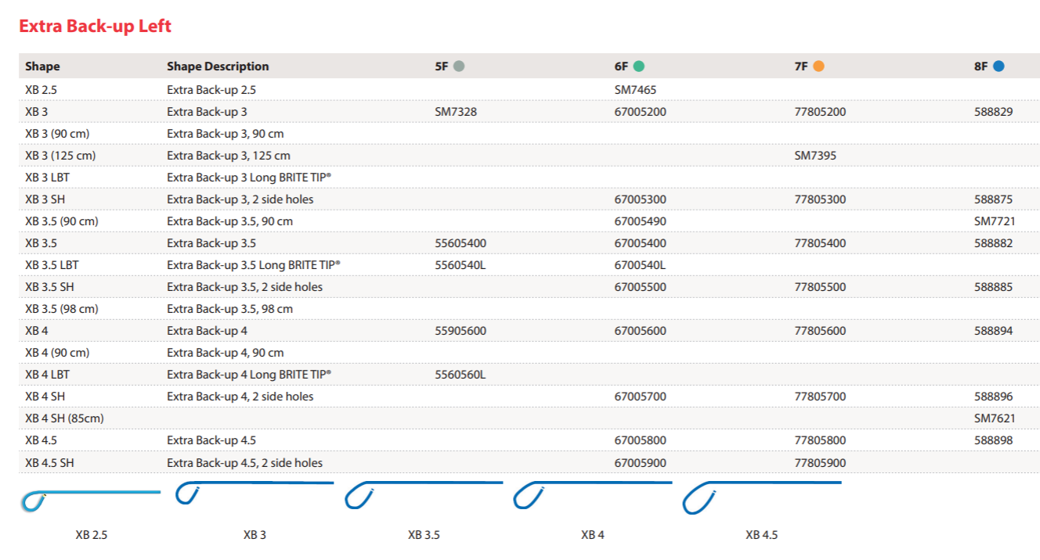Select the XB 2.5 catheter shape image
Image resolution: width=1040 pixels, height=560 pixels.
tap(90, 500)
